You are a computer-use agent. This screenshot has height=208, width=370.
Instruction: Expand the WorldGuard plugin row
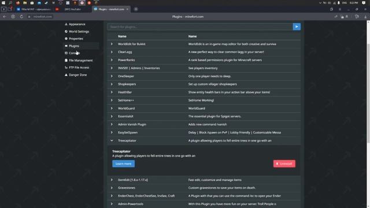pyautogui.click(x=112, y=108)
